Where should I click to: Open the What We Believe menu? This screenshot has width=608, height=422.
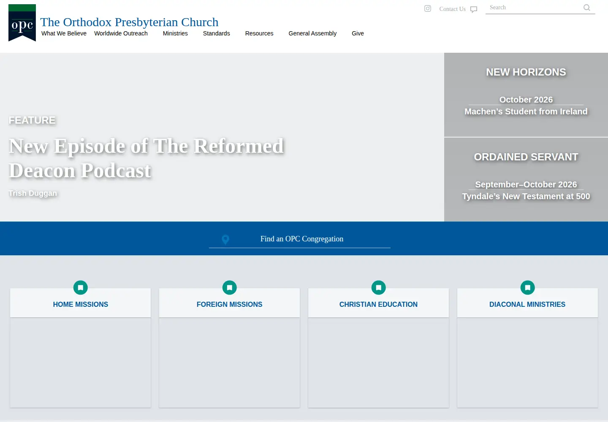(x=64, y=33)
